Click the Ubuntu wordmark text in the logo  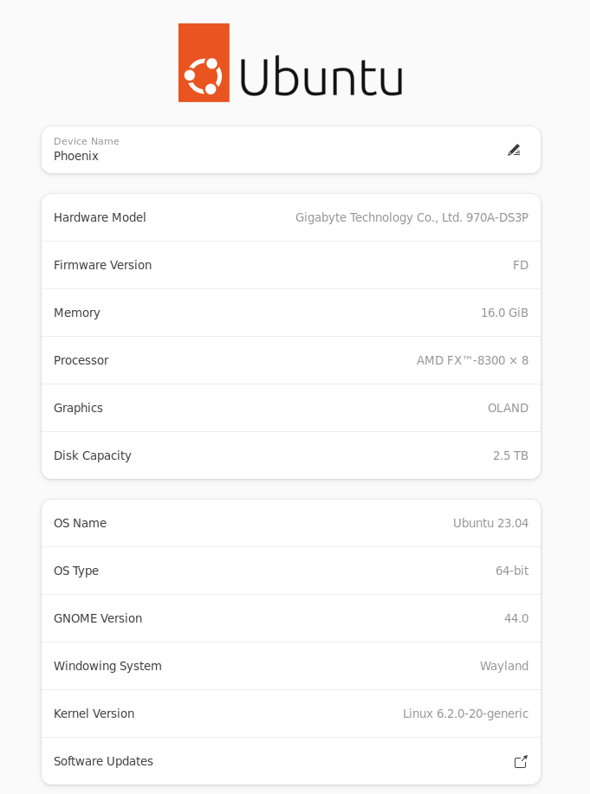point(321,77)
